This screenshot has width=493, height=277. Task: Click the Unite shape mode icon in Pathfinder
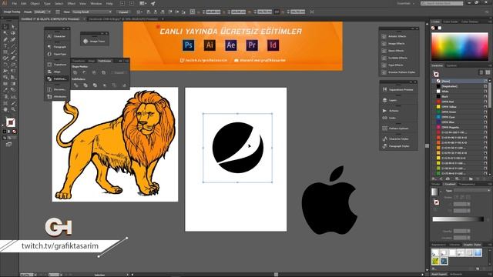coord(75,72)
